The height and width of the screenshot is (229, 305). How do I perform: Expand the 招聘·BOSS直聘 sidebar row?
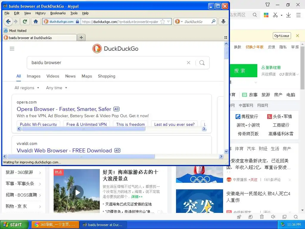(x=23, y=195)
